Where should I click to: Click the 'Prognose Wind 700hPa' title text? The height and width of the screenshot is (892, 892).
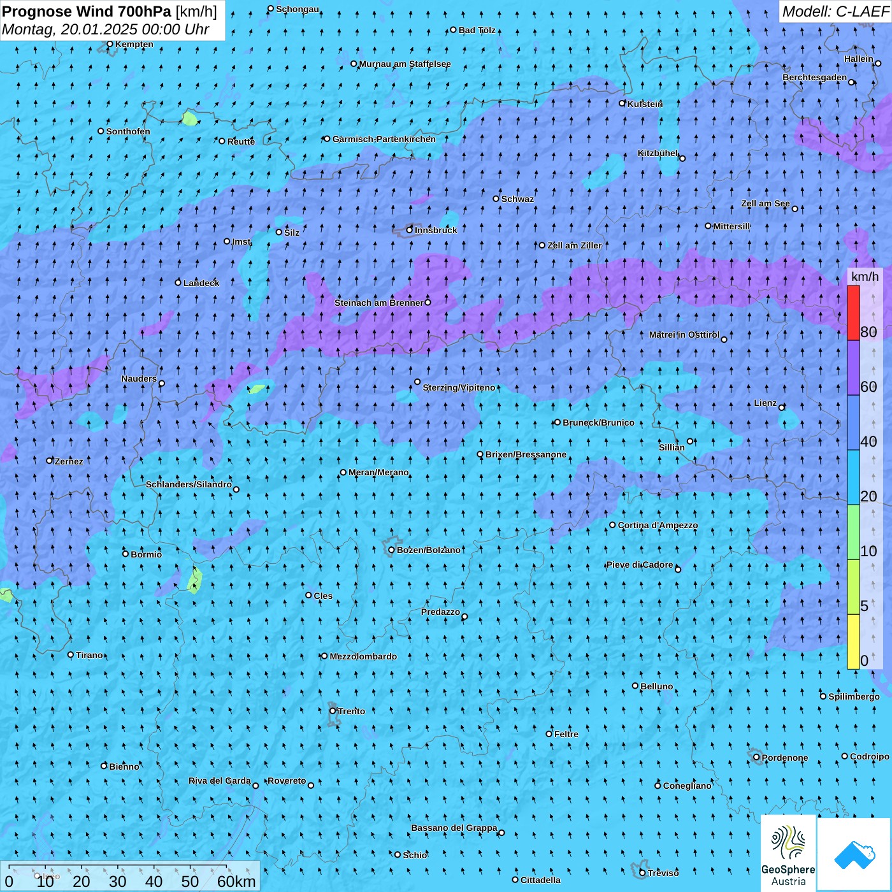(87, 11)
